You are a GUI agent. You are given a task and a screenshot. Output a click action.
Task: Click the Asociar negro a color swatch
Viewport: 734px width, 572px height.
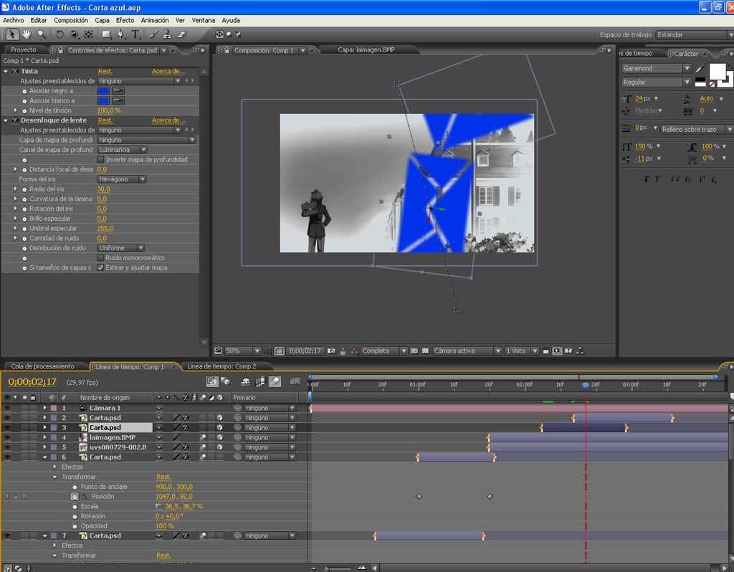[103, 91]
